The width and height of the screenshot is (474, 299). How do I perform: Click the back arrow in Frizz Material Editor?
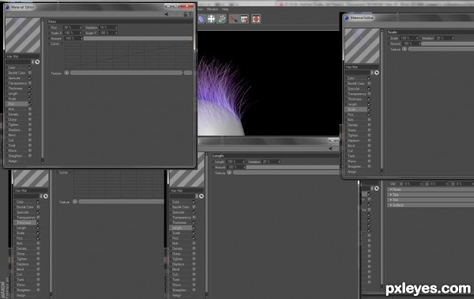pyautogui.click(x=166, y=14)
